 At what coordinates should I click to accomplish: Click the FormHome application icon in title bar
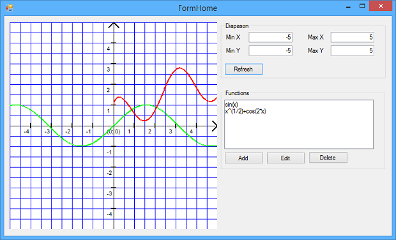click(x=10, y=8)
